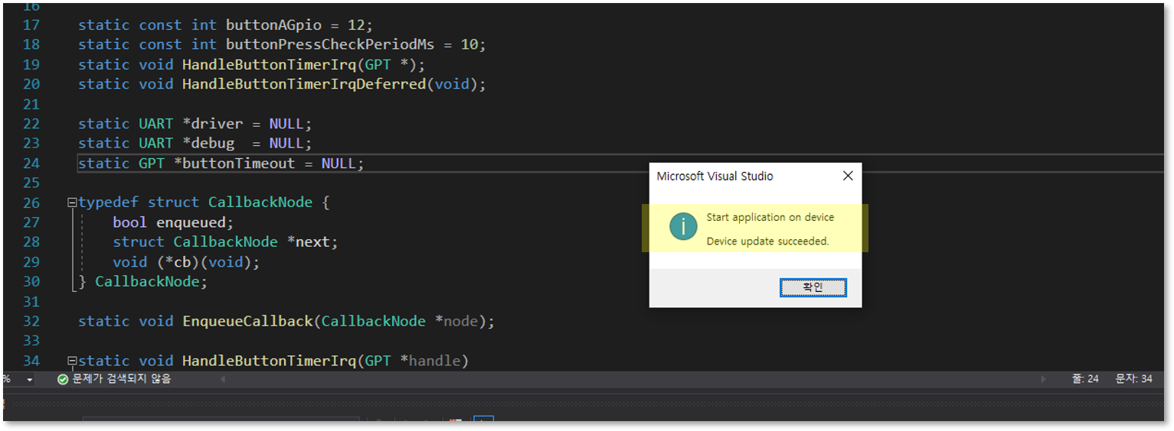Close the Microsoft Visual Studio dialog
The image size is (1174, 431).
pyautogui.click(x=848, y=176)
